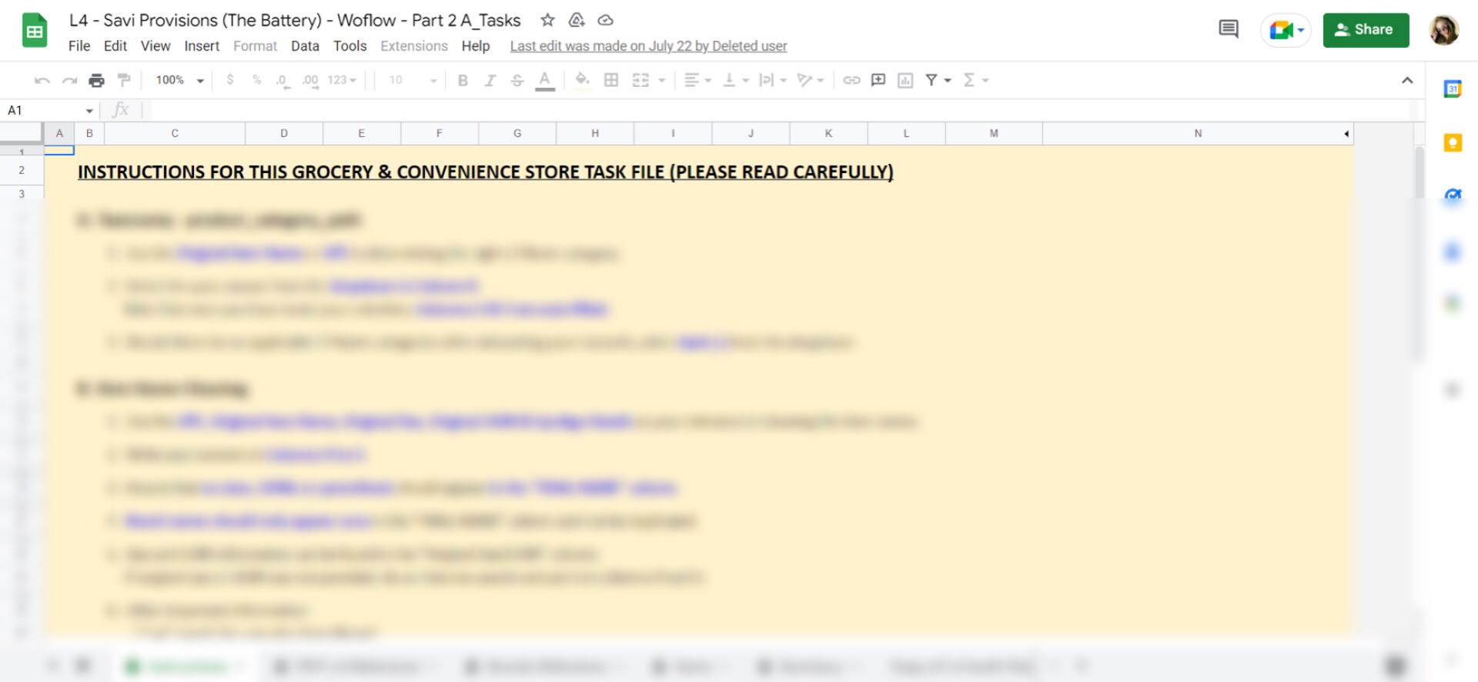
Task: Open the Insert menu
Action: (x=202, y=46)
